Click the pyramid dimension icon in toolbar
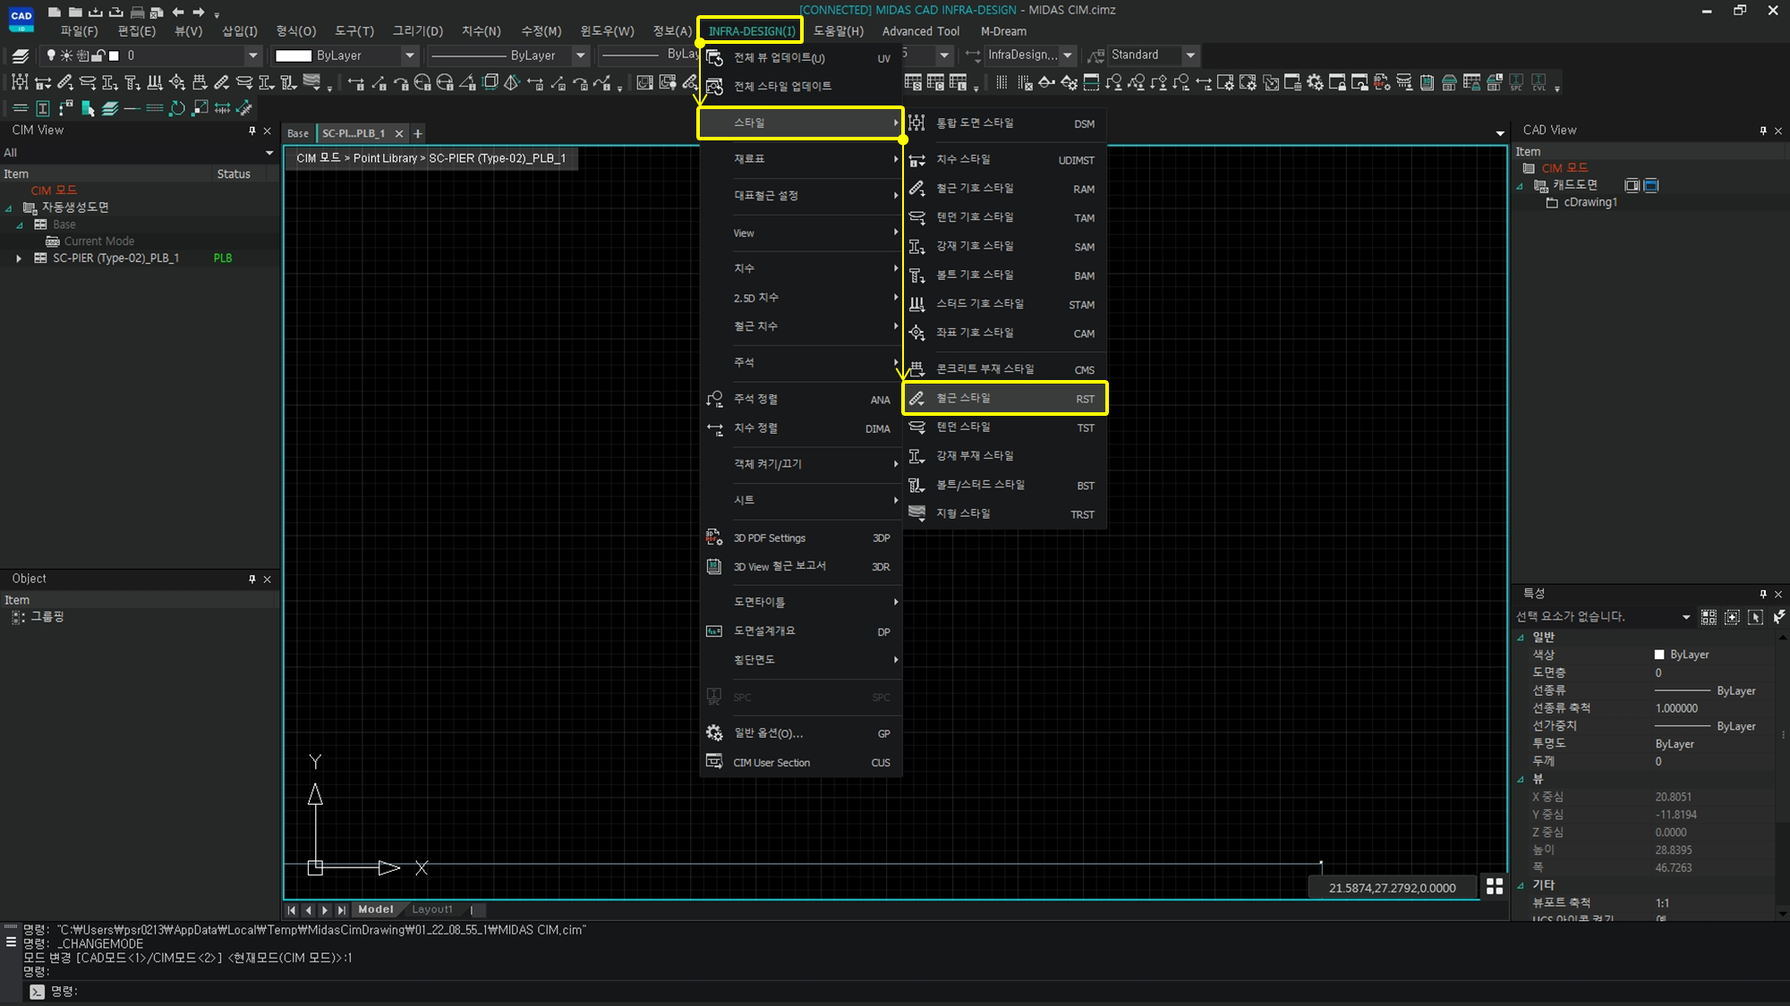Image resolution: width=1790 pixels, height=1006 pixels. [512, 82]
